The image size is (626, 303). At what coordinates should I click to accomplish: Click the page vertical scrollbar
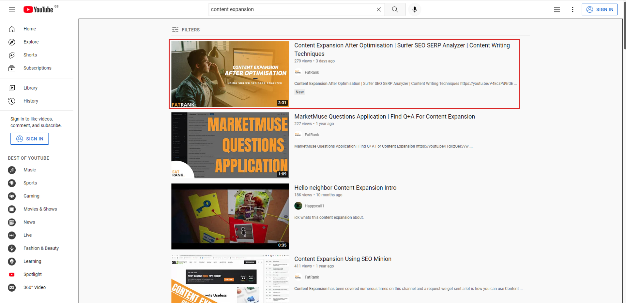pos(624,26)
